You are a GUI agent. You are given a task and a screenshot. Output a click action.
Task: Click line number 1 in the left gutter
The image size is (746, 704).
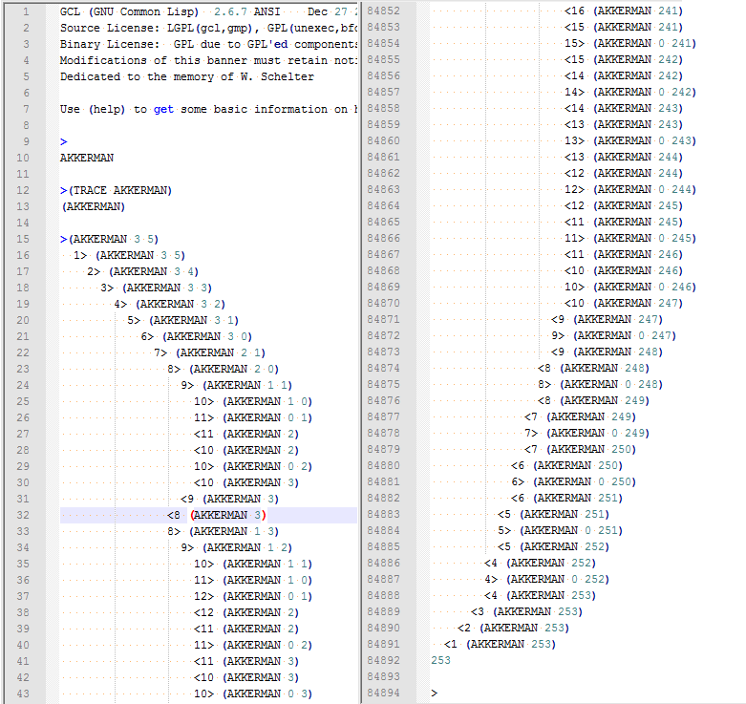(x=23, y=11)
